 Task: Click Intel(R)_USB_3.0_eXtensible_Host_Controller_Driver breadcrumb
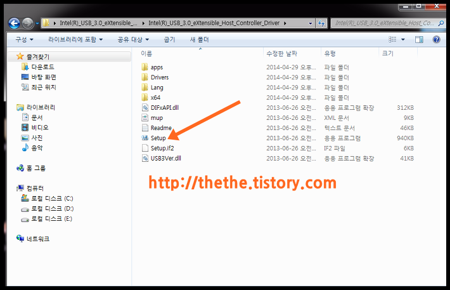[x=214, y=23]
